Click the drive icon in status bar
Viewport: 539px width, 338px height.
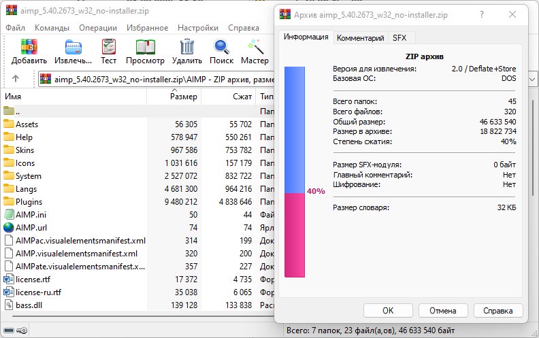click(9, 331)
